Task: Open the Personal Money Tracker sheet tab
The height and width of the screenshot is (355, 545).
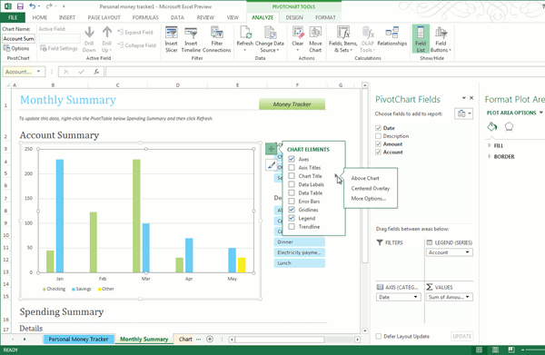Action: [x=78, y=339]
